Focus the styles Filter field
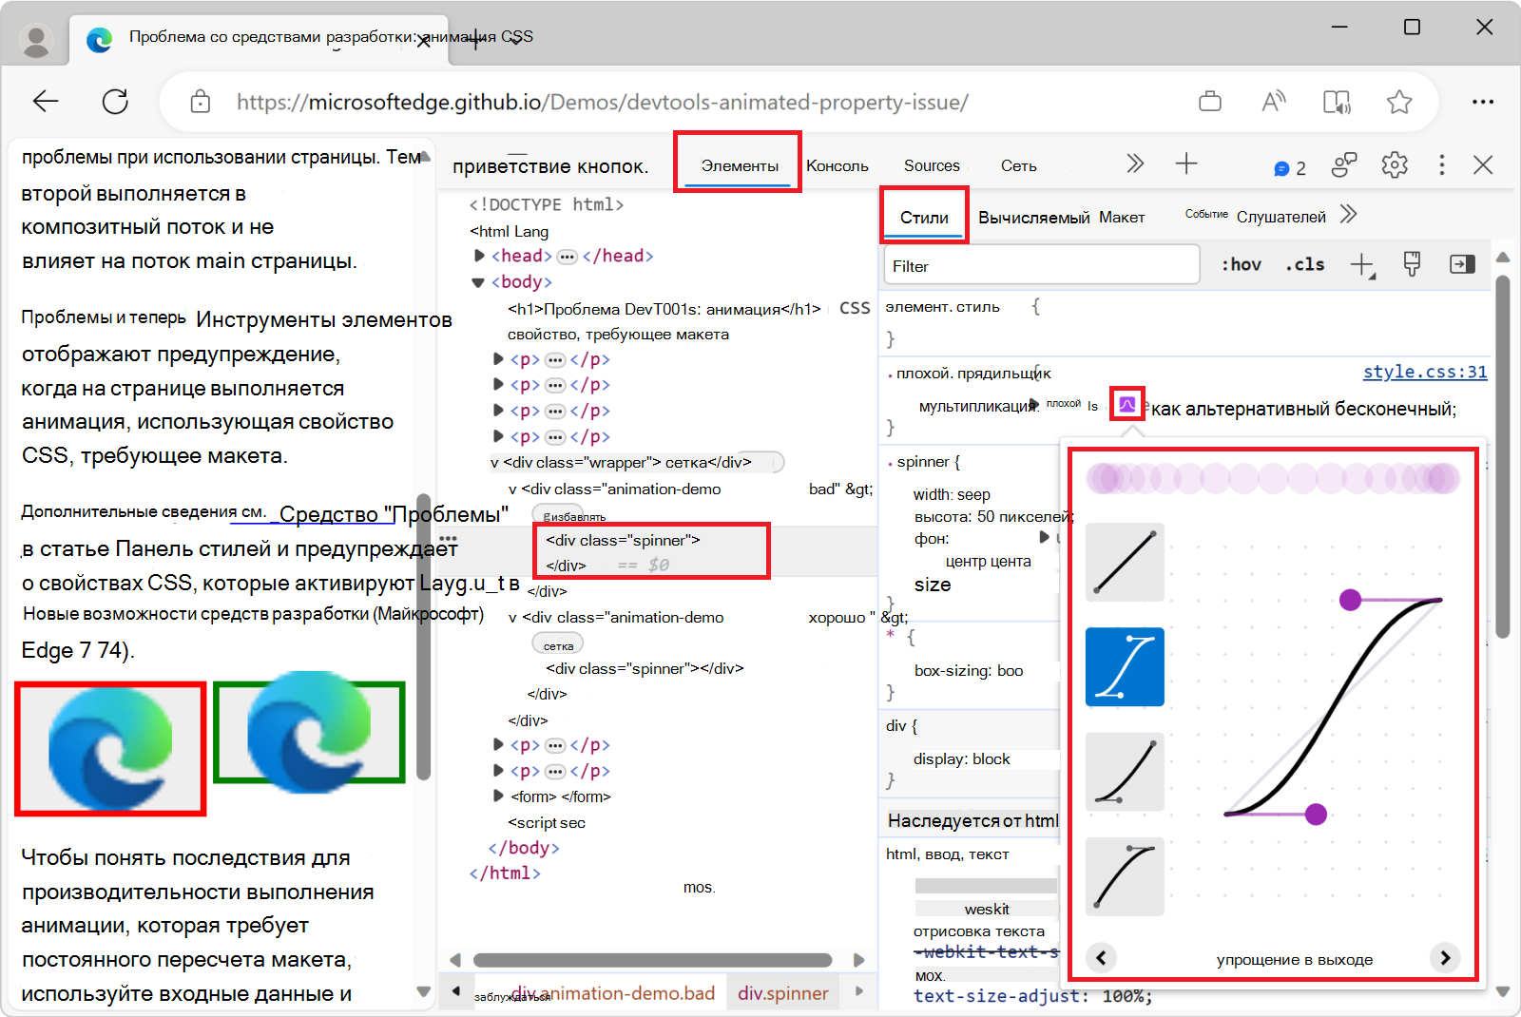The image size is (1521, 1017). 1042,265
